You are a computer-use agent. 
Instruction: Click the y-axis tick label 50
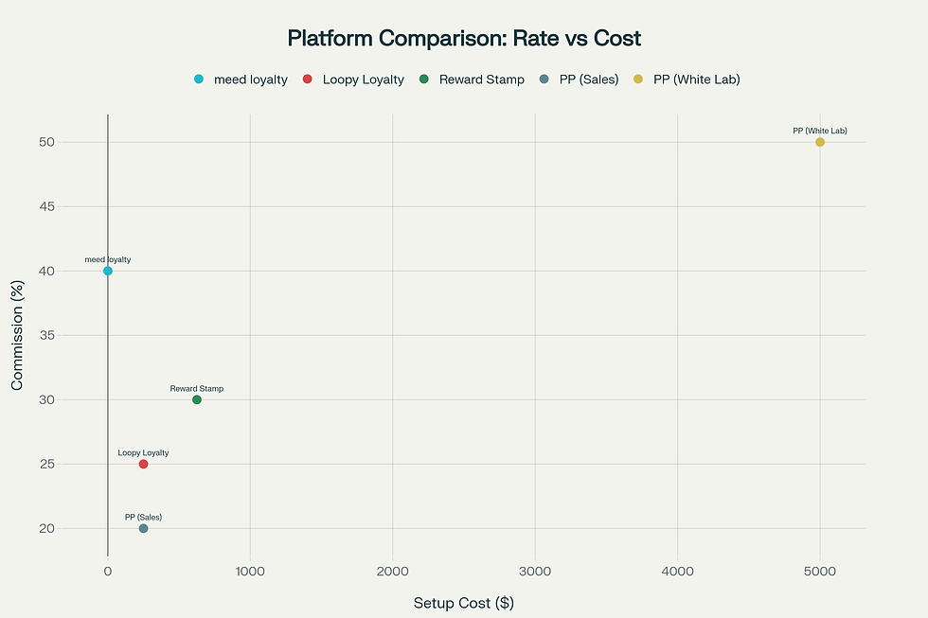47,142
